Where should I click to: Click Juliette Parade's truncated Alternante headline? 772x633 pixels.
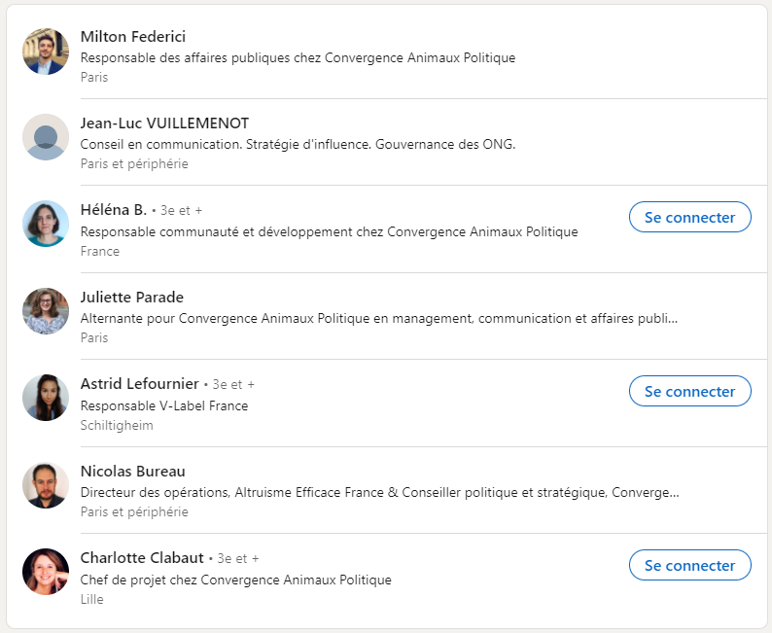(x=379, y=318)
